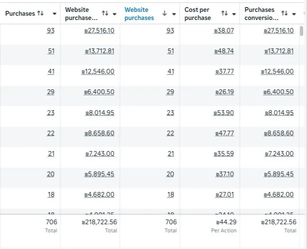Image resolution: width=307 pixels, height=249 pixels.
Task: Click total ₪218,722.56 under Website purchase value
Action: pyautogui.click(x=99, y=222)
